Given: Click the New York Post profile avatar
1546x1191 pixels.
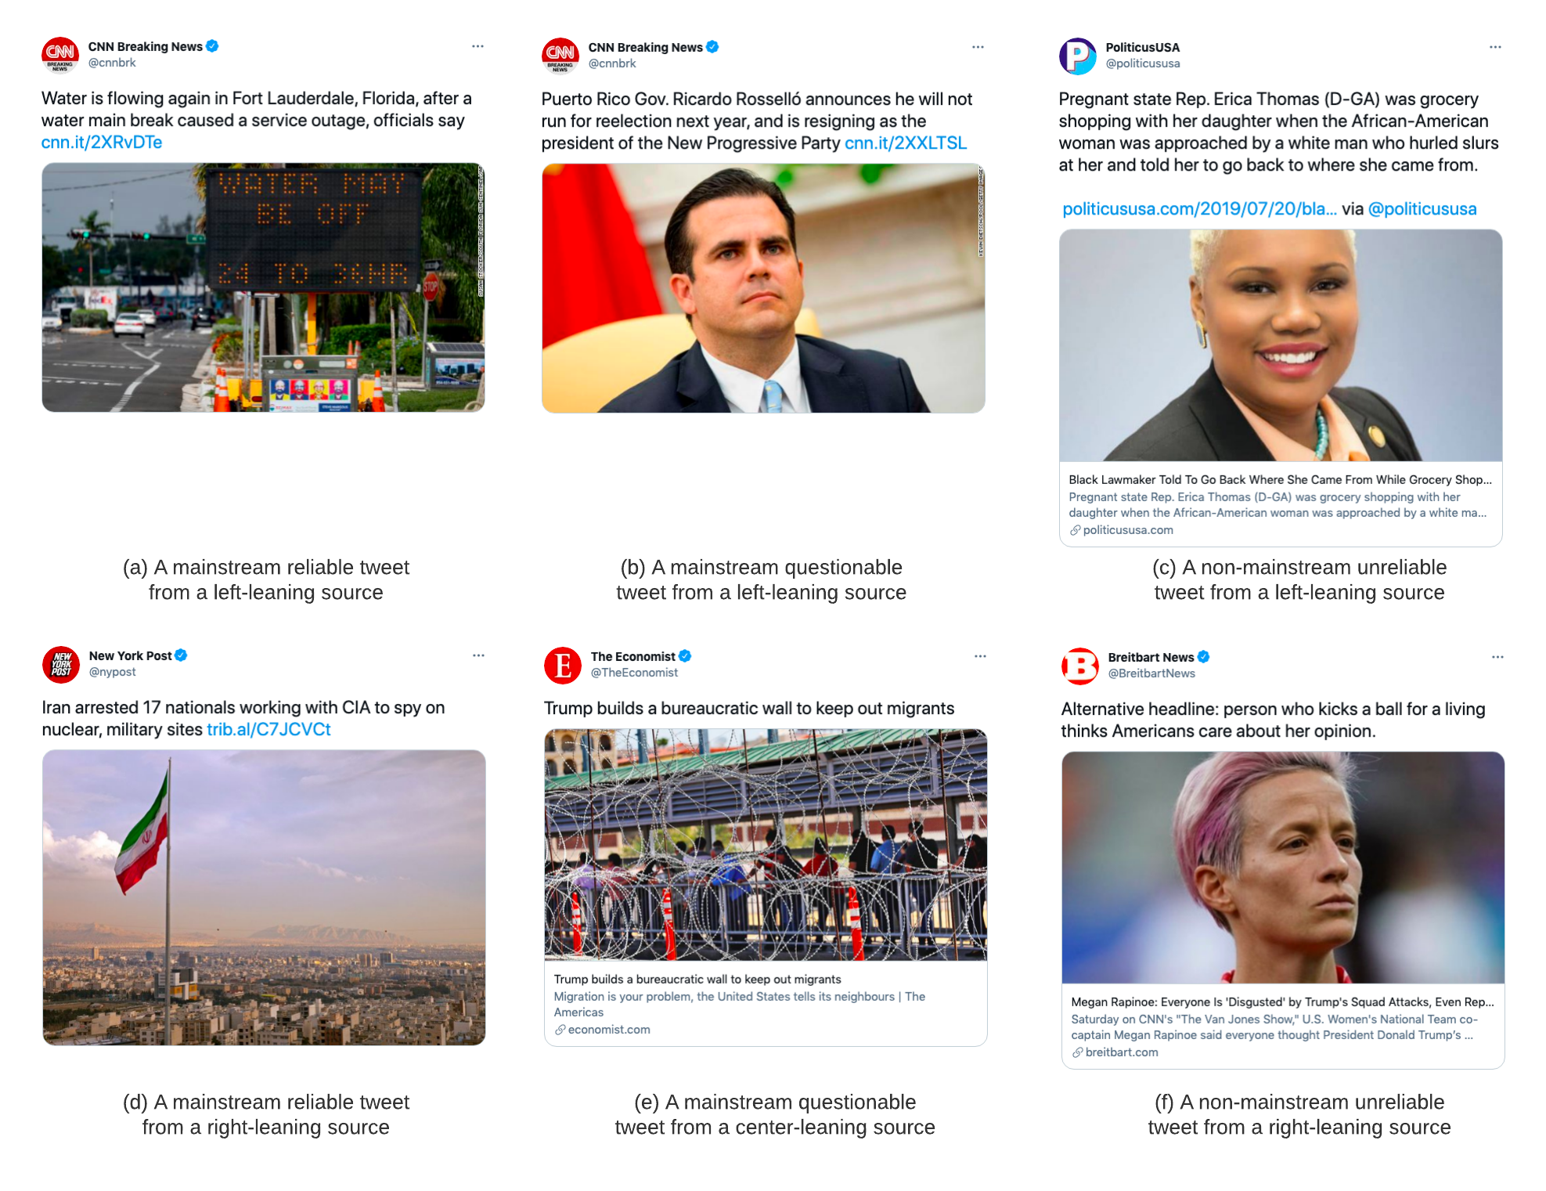Looking at the screenshot, I should point(61,664).
